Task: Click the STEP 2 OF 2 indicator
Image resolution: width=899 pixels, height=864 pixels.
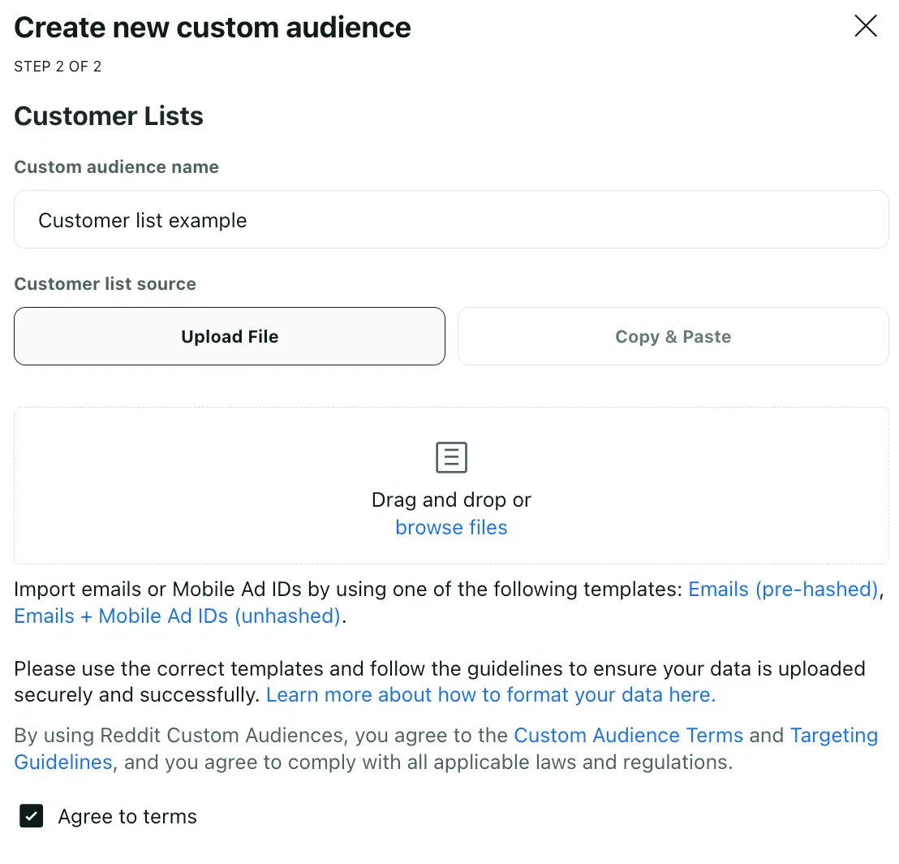Action: [x=58, y=67]
